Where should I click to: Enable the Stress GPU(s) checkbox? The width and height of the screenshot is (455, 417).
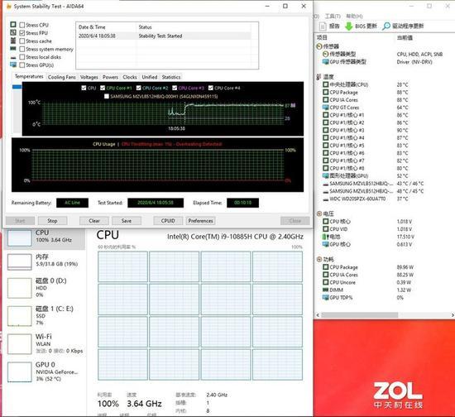22,65
